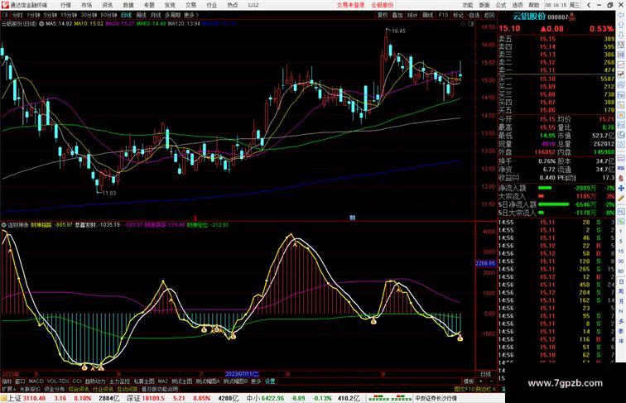The height and width of the screenshot is (403, 626).
Task: Click the round icon before 连财神版 indicator name
Action: tap(4, 225)
